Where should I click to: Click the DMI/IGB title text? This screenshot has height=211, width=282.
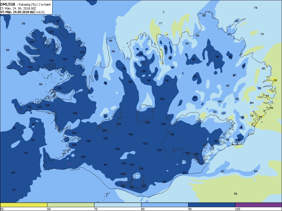tap(8, 5)
